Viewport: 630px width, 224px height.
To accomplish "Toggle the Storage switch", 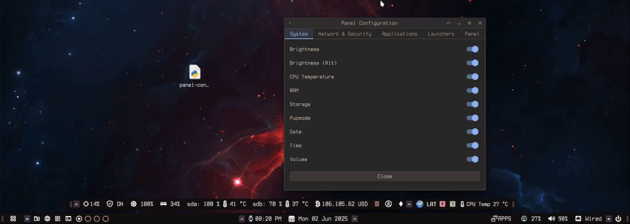I will 472,104.
